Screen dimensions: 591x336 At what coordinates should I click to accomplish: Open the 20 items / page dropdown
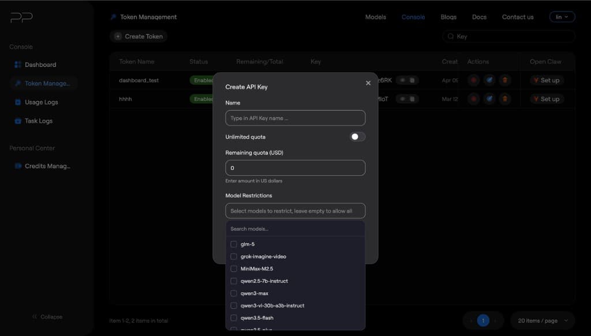point(543,320)
